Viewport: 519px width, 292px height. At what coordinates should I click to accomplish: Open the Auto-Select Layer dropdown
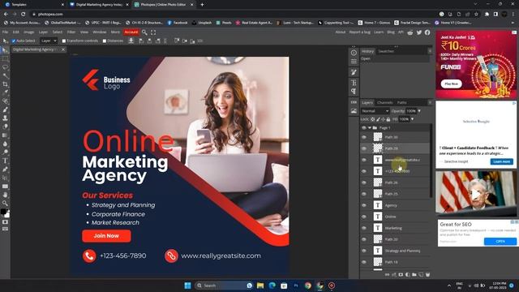(49, 41)
